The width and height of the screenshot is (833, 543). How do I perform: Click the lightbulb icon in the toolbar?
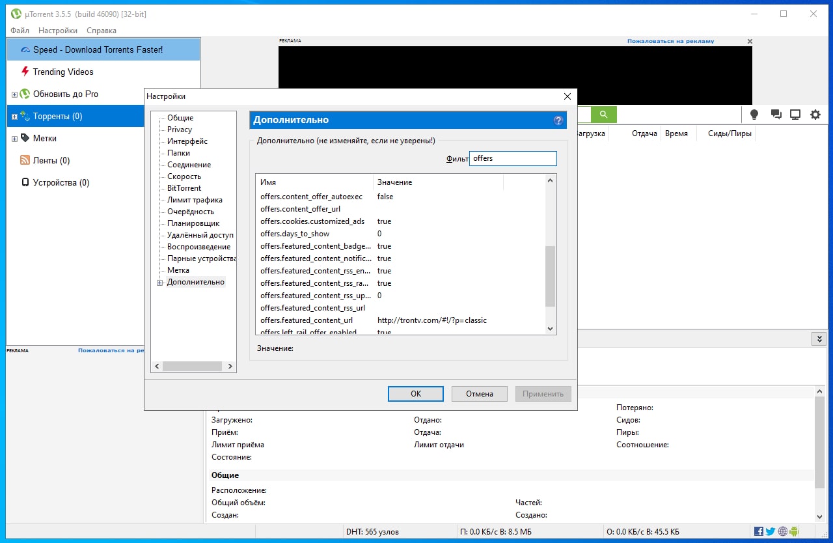coord(754,115)
